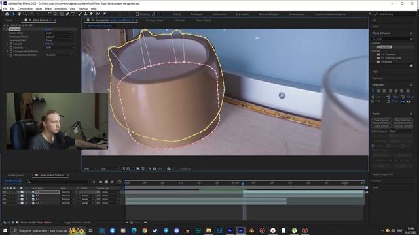Open the Tracker Motion Source dropdown
The width and height of the screenshot is (419, 235).
(x=401, y=131)
